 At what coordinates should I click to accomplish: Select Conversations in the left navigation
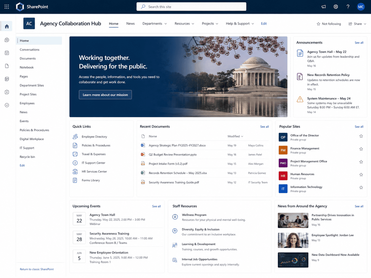[x=29, y=50]
